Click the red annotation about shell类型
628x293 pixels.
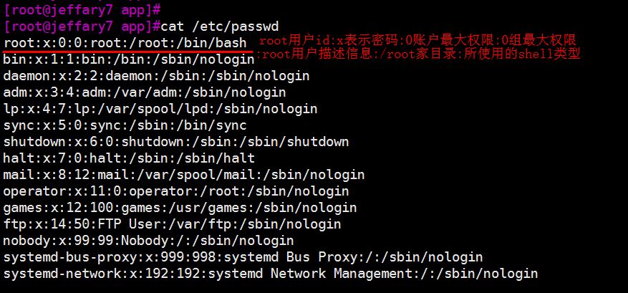(417, 54)
